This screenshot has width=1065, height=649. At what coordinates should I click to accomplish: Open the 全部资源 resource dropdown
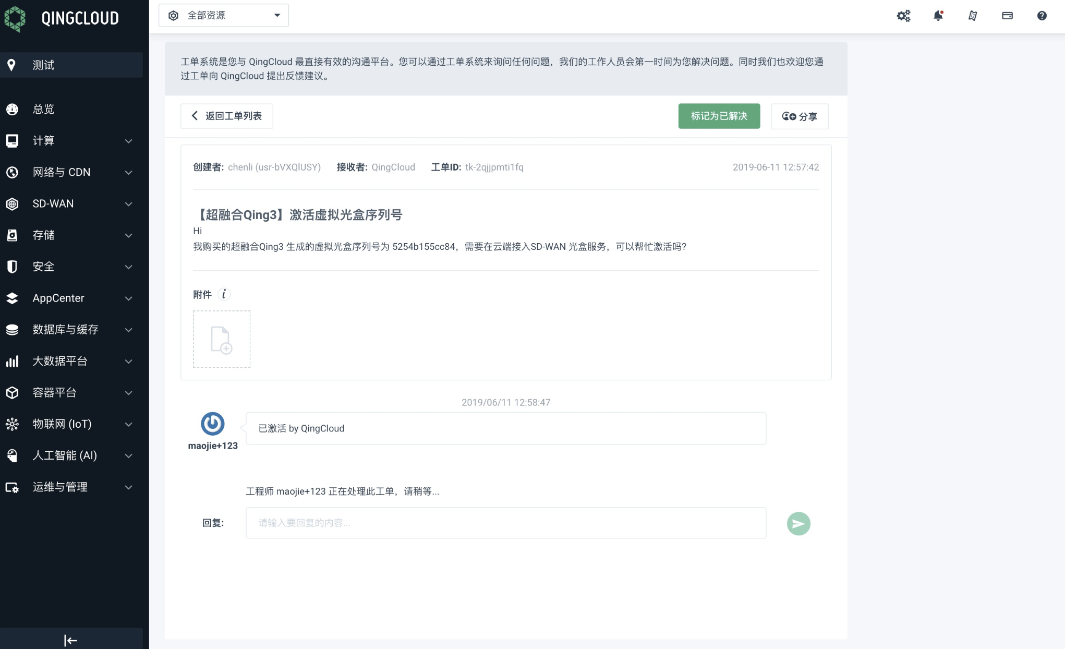point(224,16)
